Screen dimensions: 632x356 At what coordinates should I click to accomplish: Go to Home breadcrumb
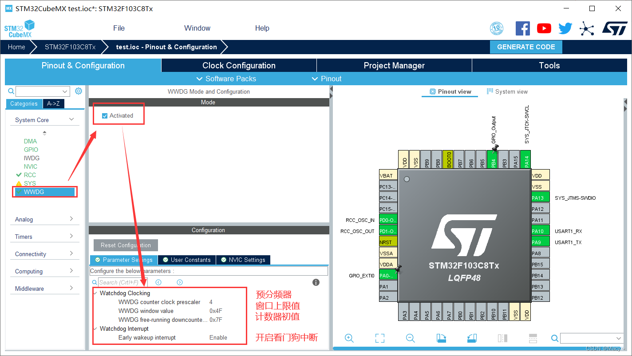pos(16,47)
